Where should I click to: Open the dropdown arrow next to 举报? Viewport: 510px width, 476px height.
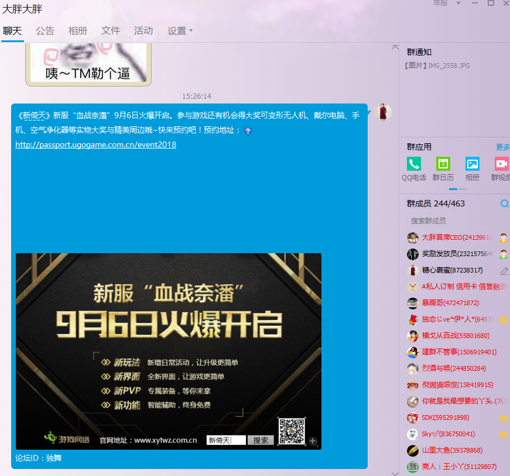click(x=458, y=4)
